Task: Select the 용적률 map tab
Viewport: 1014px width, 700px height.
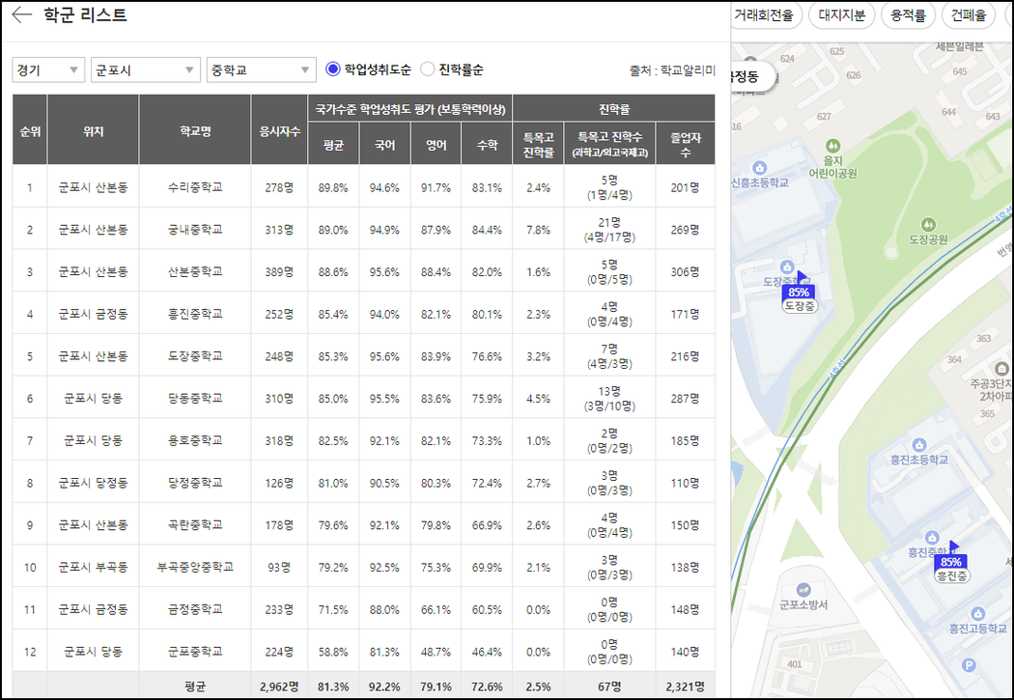Action: [908, 15]
